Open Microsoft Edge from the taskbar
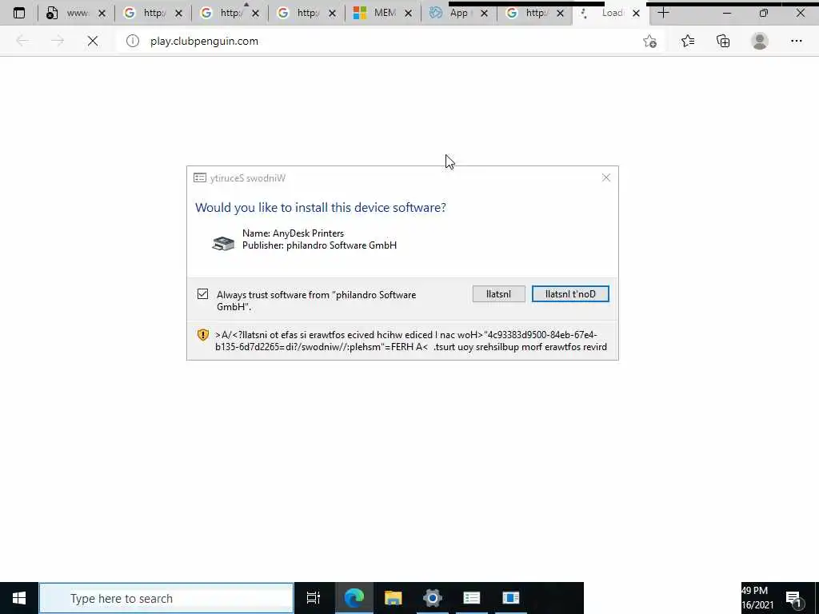This screenshot has height=614, width=819. click(x=354, y=598)
